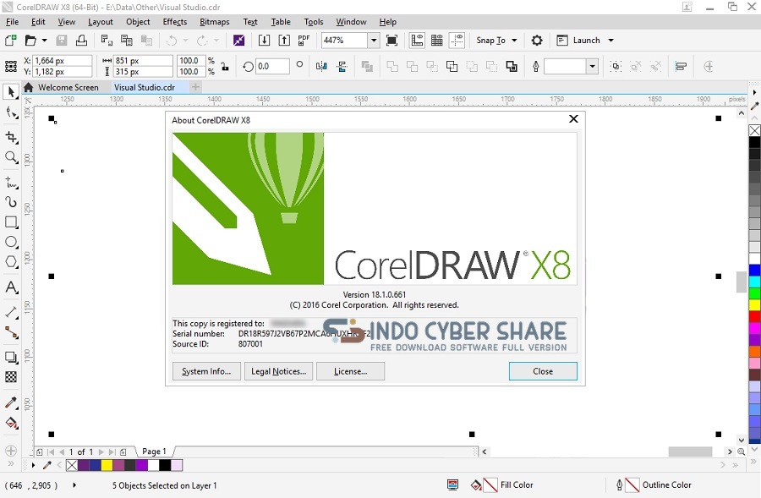Select the Crop tool
This screenshot has height=498, width=761.
point(11,137)
